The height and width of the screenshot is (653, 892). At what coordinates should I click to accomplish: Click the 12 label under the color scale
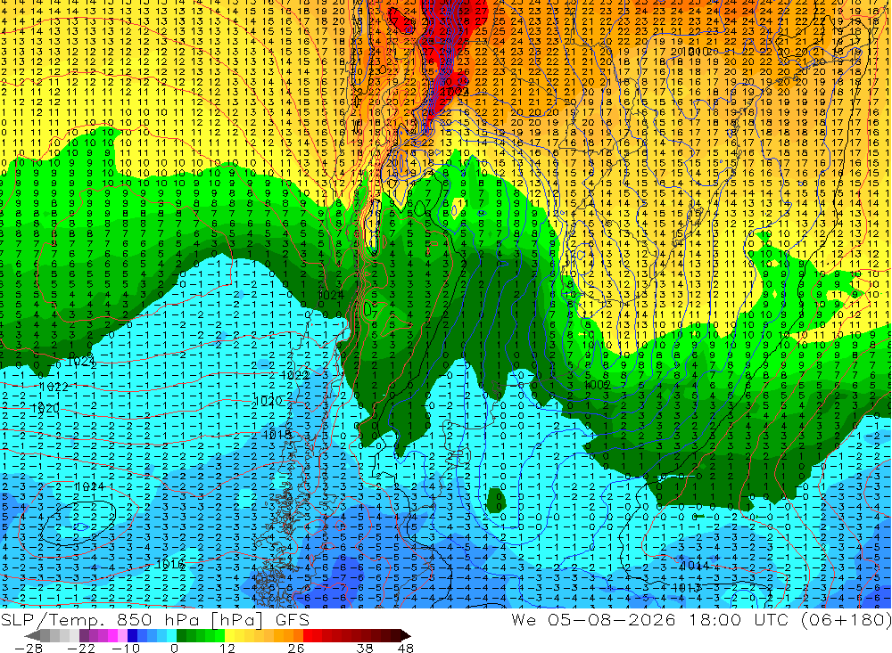[x=227, y=648]
